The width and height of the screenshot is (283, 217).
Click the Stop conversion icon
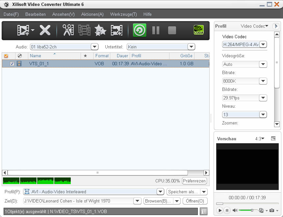(x=172, y=30)
